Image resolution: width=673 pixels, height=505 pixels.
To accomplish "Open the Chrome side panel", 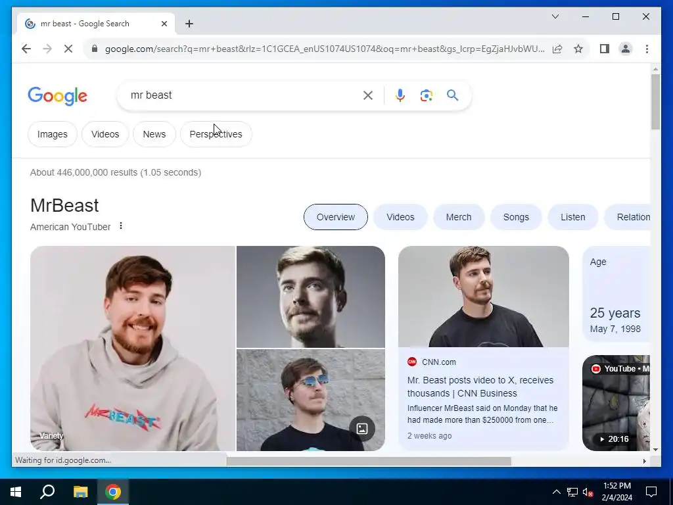I will [x=605, y=49].
